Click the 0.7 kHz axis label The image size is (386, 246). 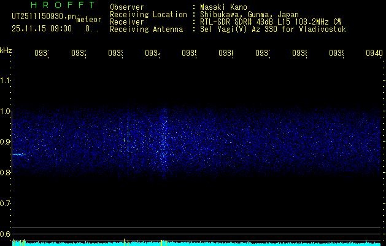click(5, 203)
